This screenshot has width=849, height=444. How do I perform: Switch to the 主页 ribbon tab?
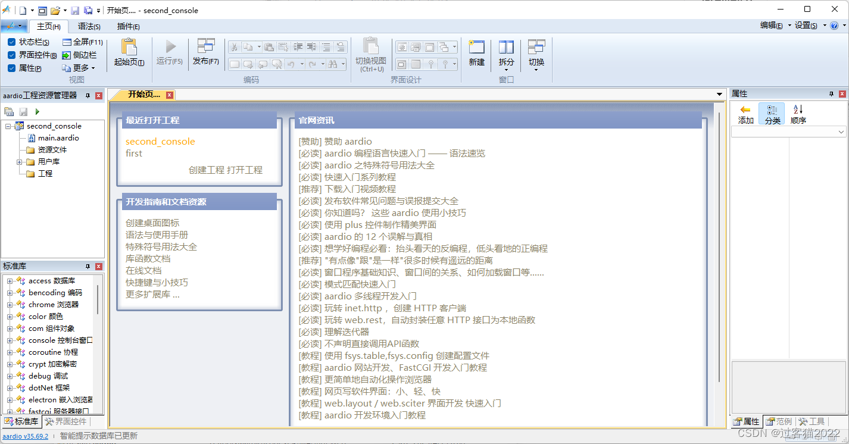point(48,26)
